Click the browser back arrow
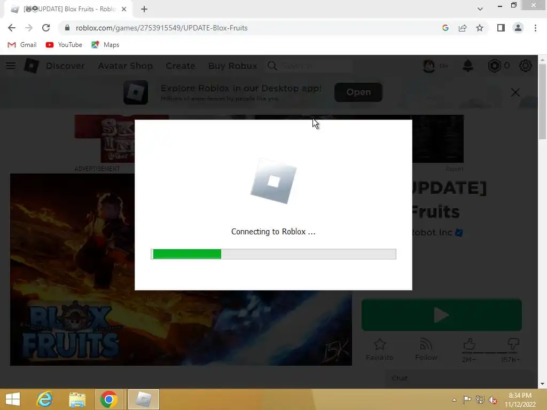 pyautogui.click(x=12, y=28)
